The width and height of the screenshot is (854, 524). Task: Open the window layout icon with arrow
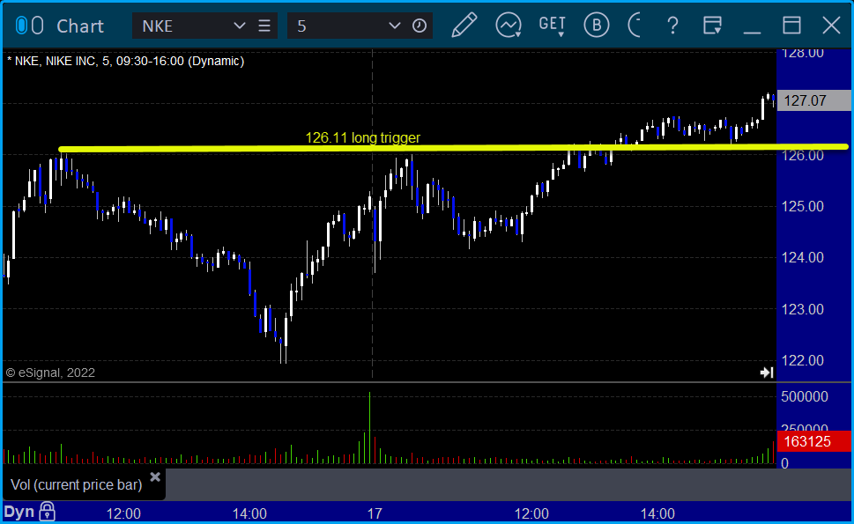(712, 26)
